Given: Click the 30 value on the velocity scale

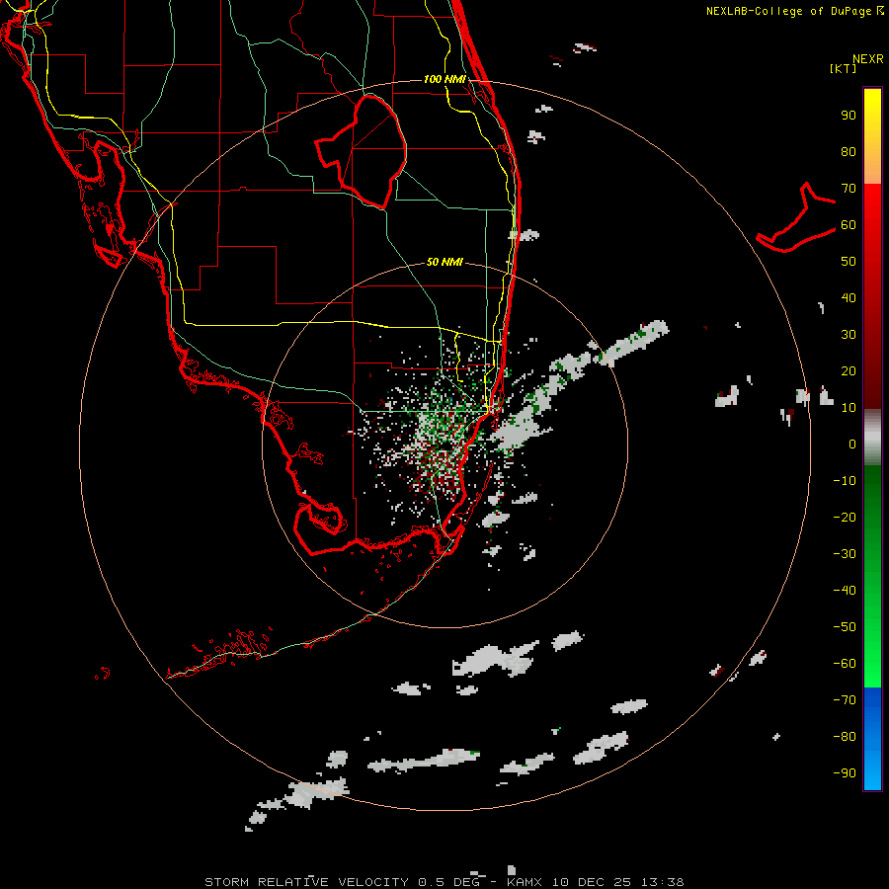Looking at the screenshot, I should tap(849, 335).
